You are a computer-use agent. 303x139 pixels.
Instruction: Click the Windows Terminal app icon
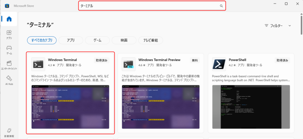38,64
